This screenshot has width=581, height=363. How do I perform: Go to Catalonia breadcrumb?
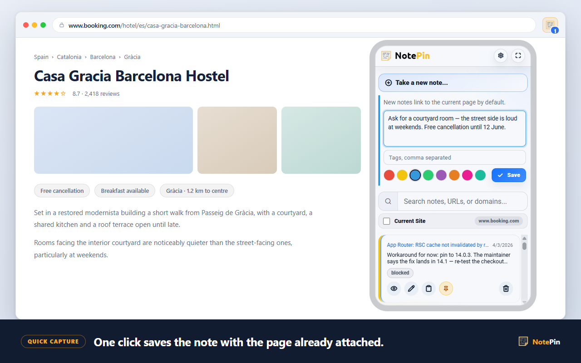[69, 57]
